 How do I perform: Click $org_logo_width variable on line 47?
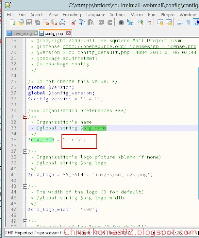[x=50, y=210]
